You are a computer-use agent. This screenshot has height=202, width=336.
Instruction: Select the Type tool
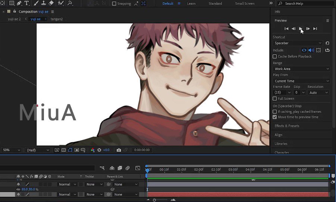(x=26, y=3)
